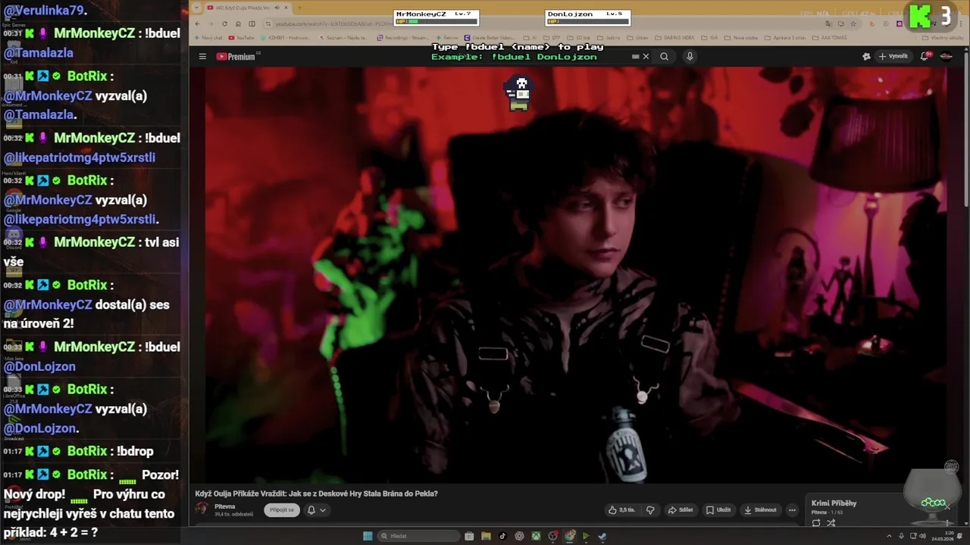Save the video with Uložit

pyautogui.click(x=718, y=509)
